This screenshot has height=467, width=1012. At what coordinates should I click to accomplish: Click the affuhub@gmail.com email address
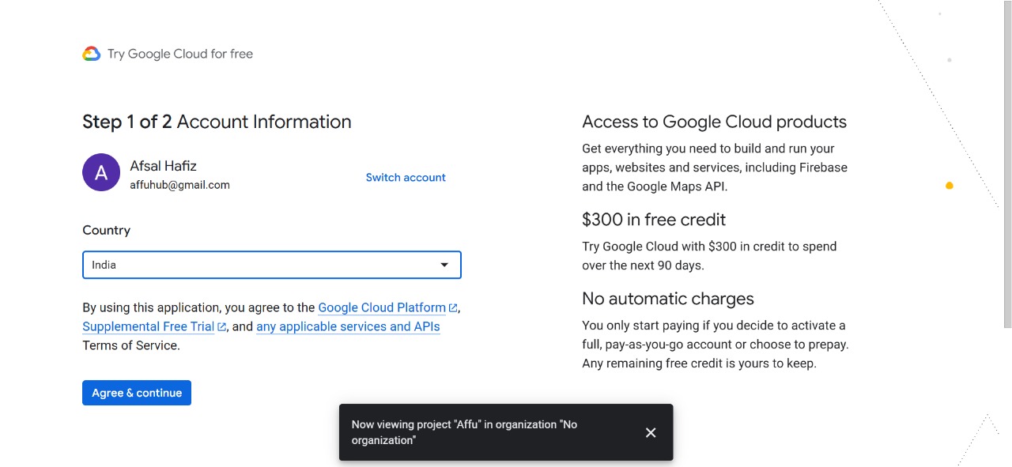(179, 185)
